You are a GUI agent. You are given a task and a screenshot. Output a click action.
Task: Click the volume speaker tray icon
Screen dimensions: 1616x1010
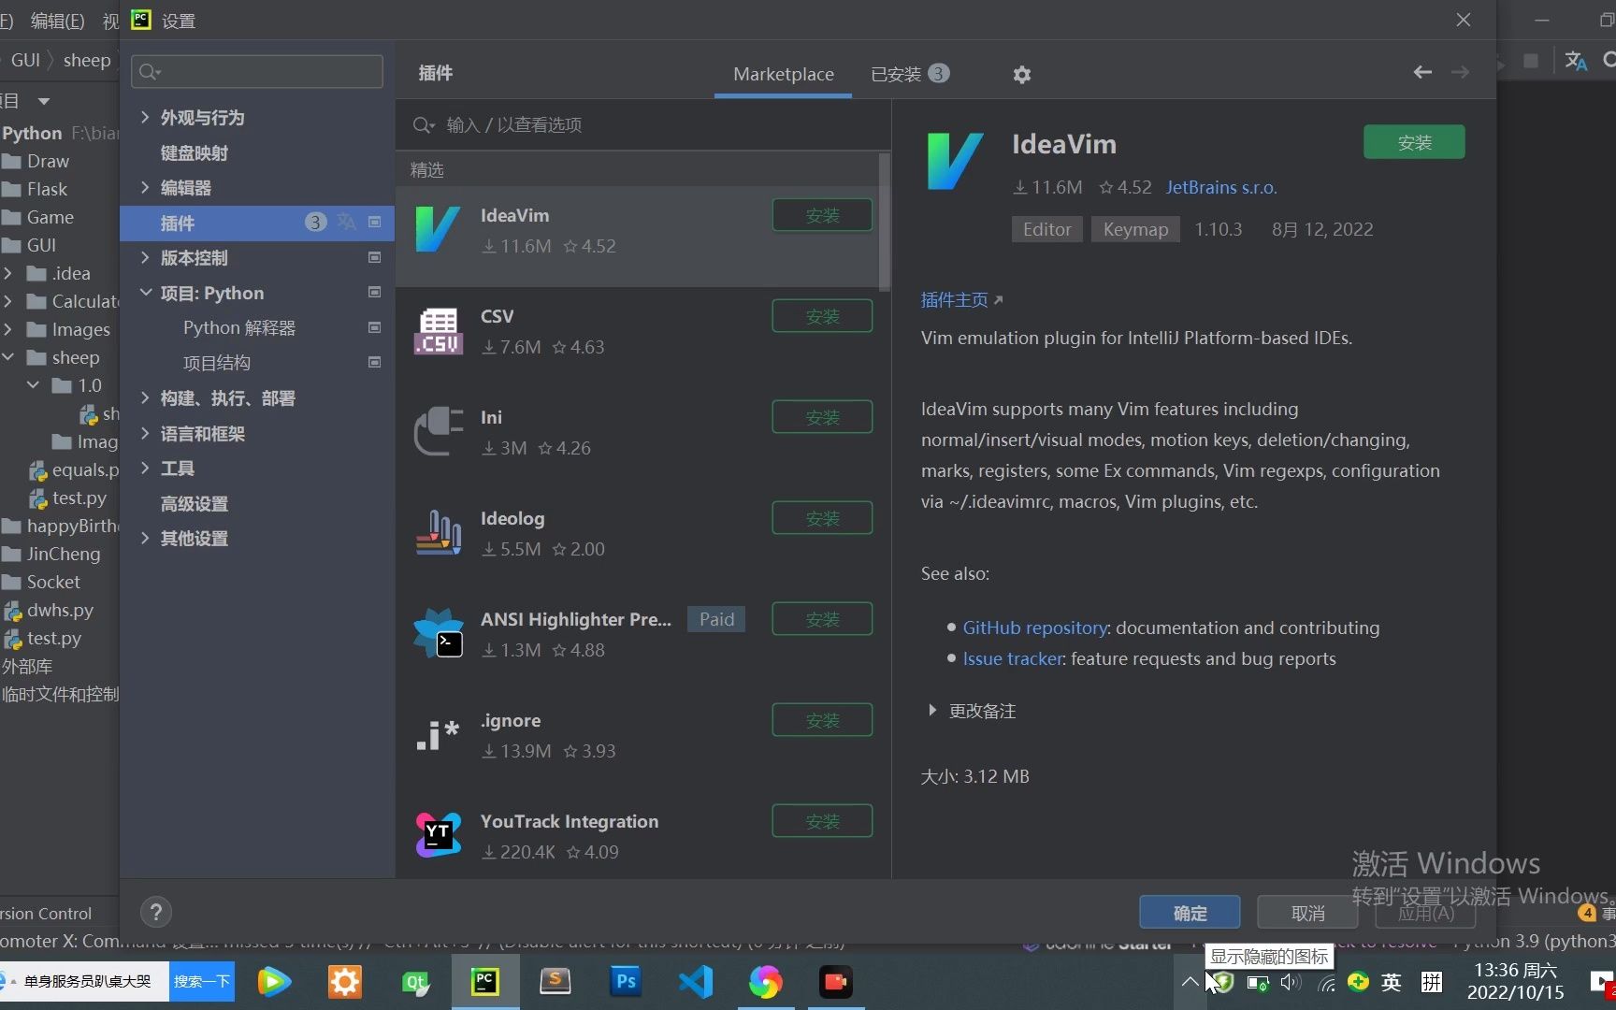coord(1291,982)
